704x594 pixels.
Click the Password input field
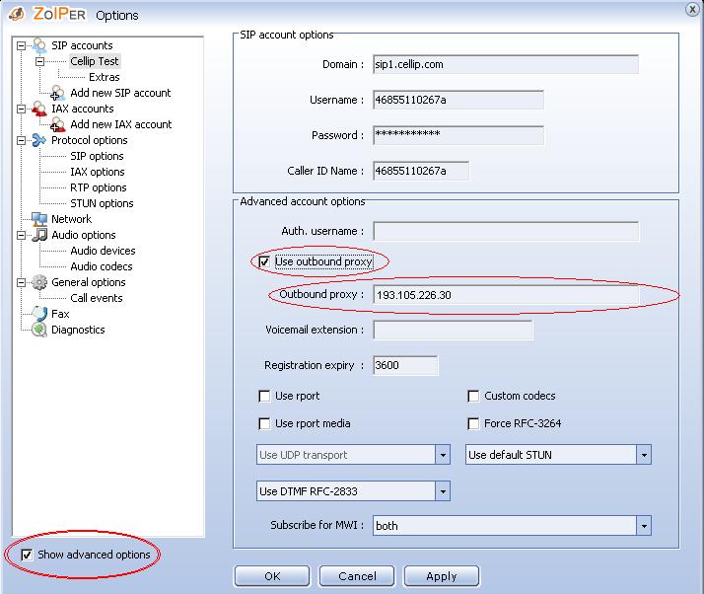[458, 135]
